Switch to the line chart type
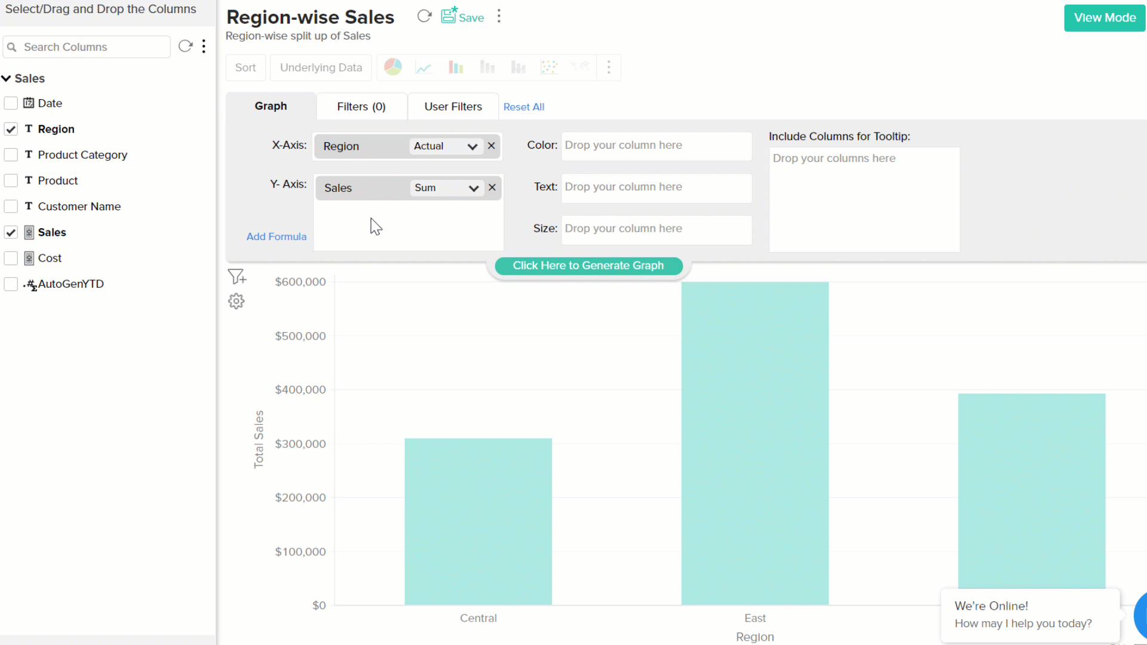 [424, 67]
